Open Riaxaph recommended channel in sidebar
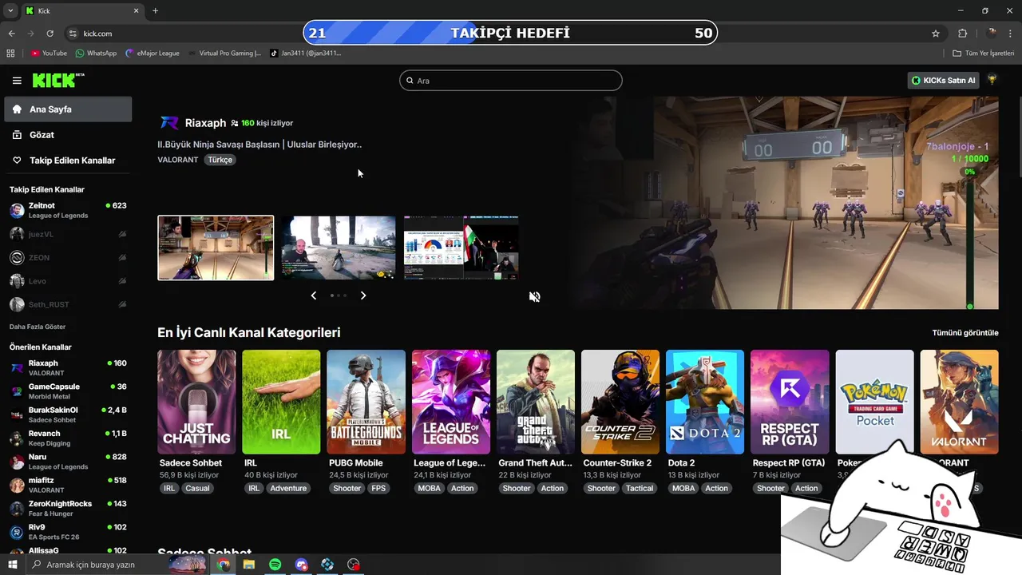This screenshot has height=575, width=1022. point(68,368)
